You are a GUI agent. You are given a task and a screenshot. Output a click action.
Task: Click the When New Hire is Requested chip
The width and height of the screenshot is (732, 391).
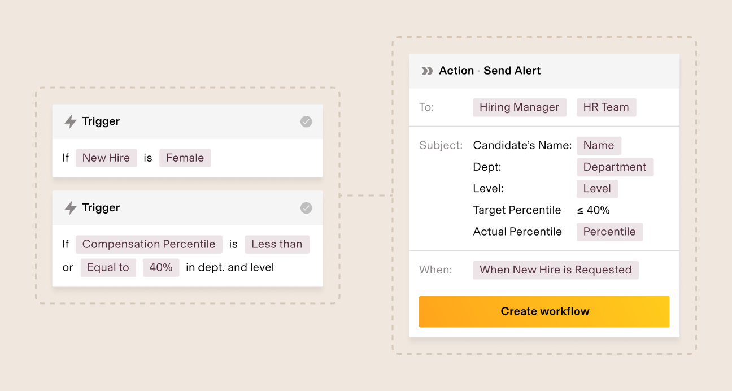[x=555, y=270]
